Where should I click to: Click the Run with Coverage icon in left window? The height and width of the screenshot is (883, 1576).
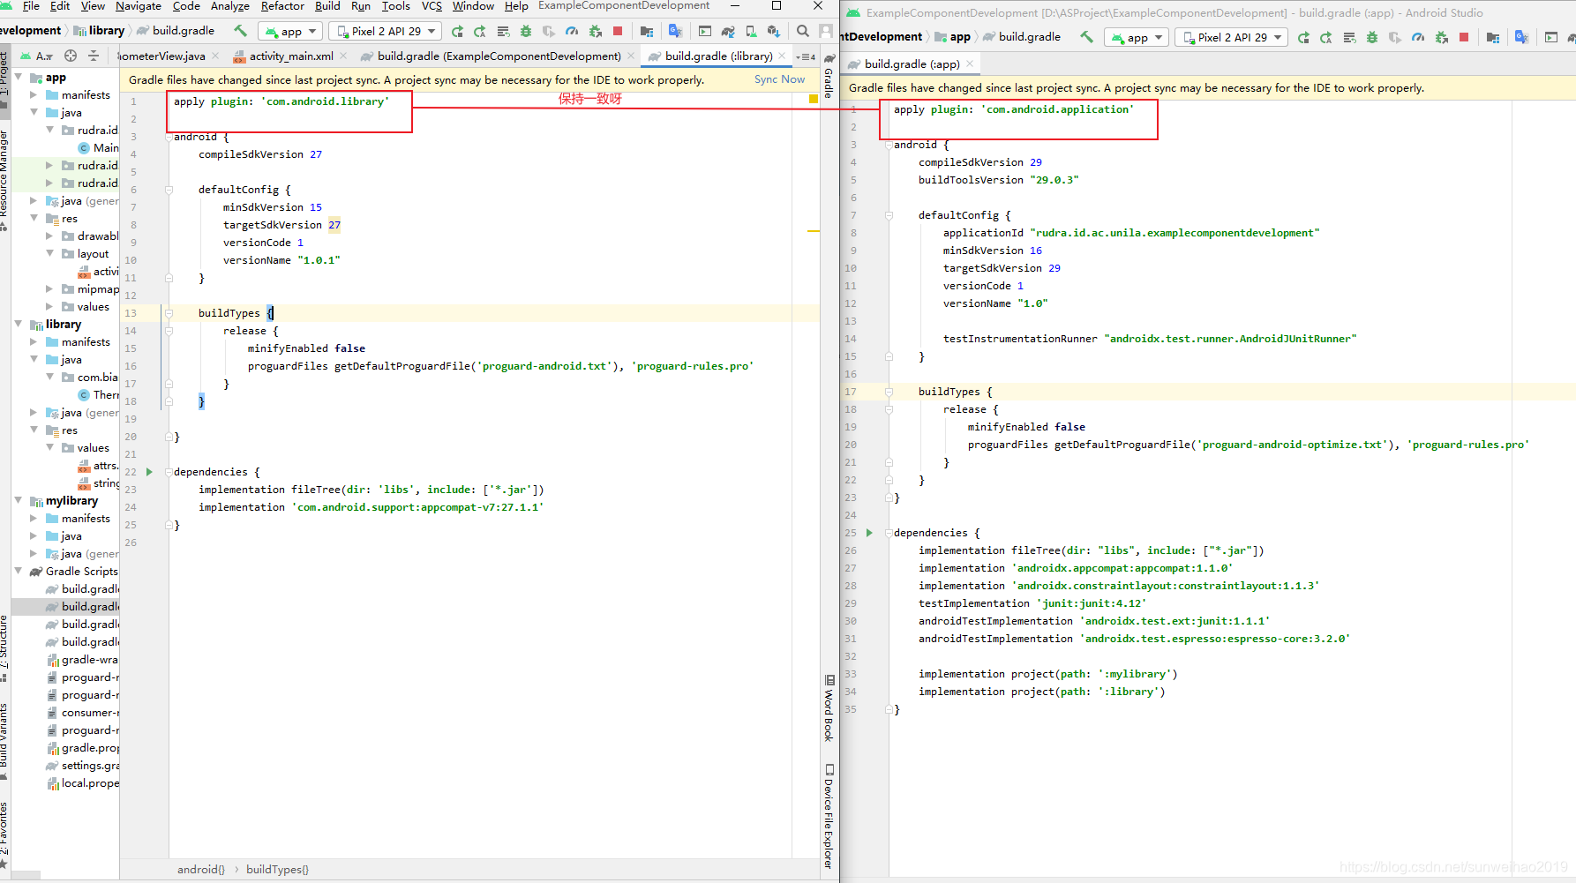tap(549, 31)
